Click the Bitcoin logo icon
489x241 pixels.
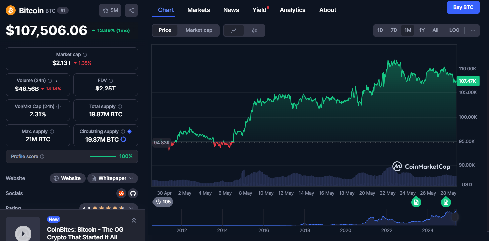pos(11,10)
